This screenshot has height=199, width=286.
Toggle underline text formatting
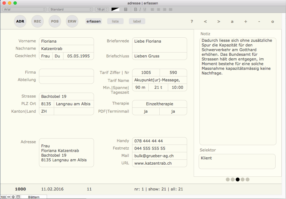click(145, 9)
